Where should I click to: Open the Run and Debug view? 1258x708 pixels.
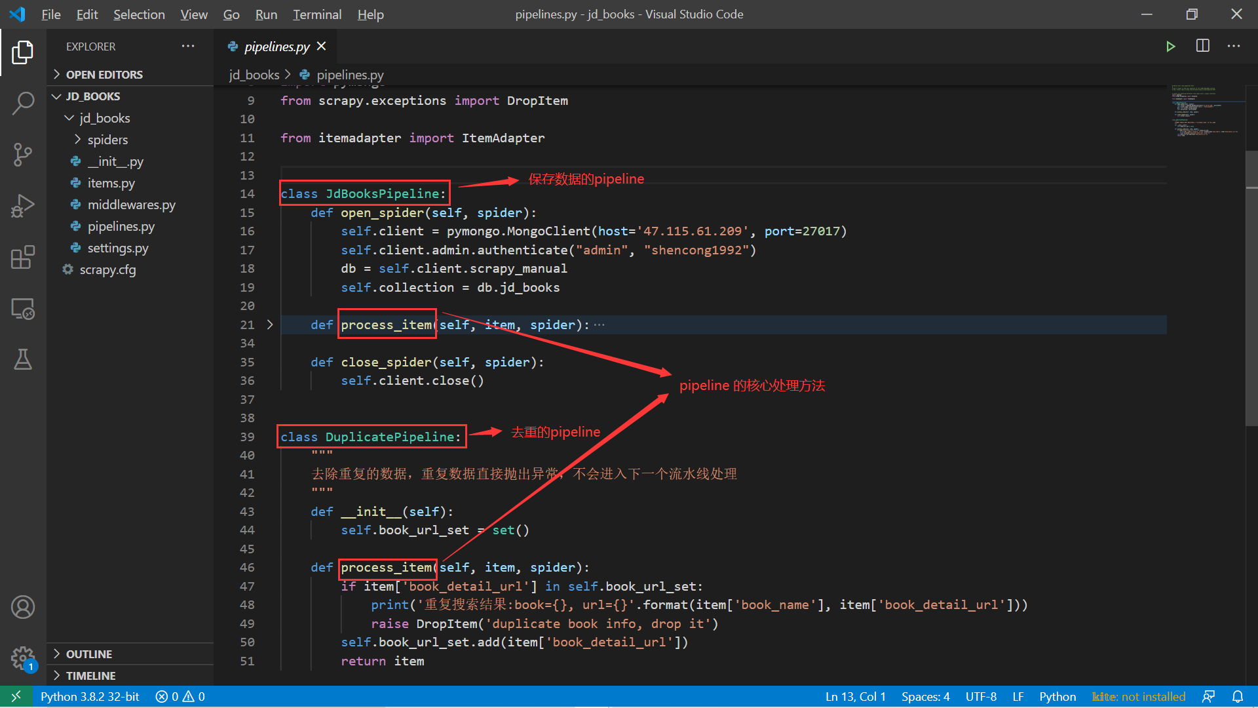pyautogui.click(x=23, y=206)
